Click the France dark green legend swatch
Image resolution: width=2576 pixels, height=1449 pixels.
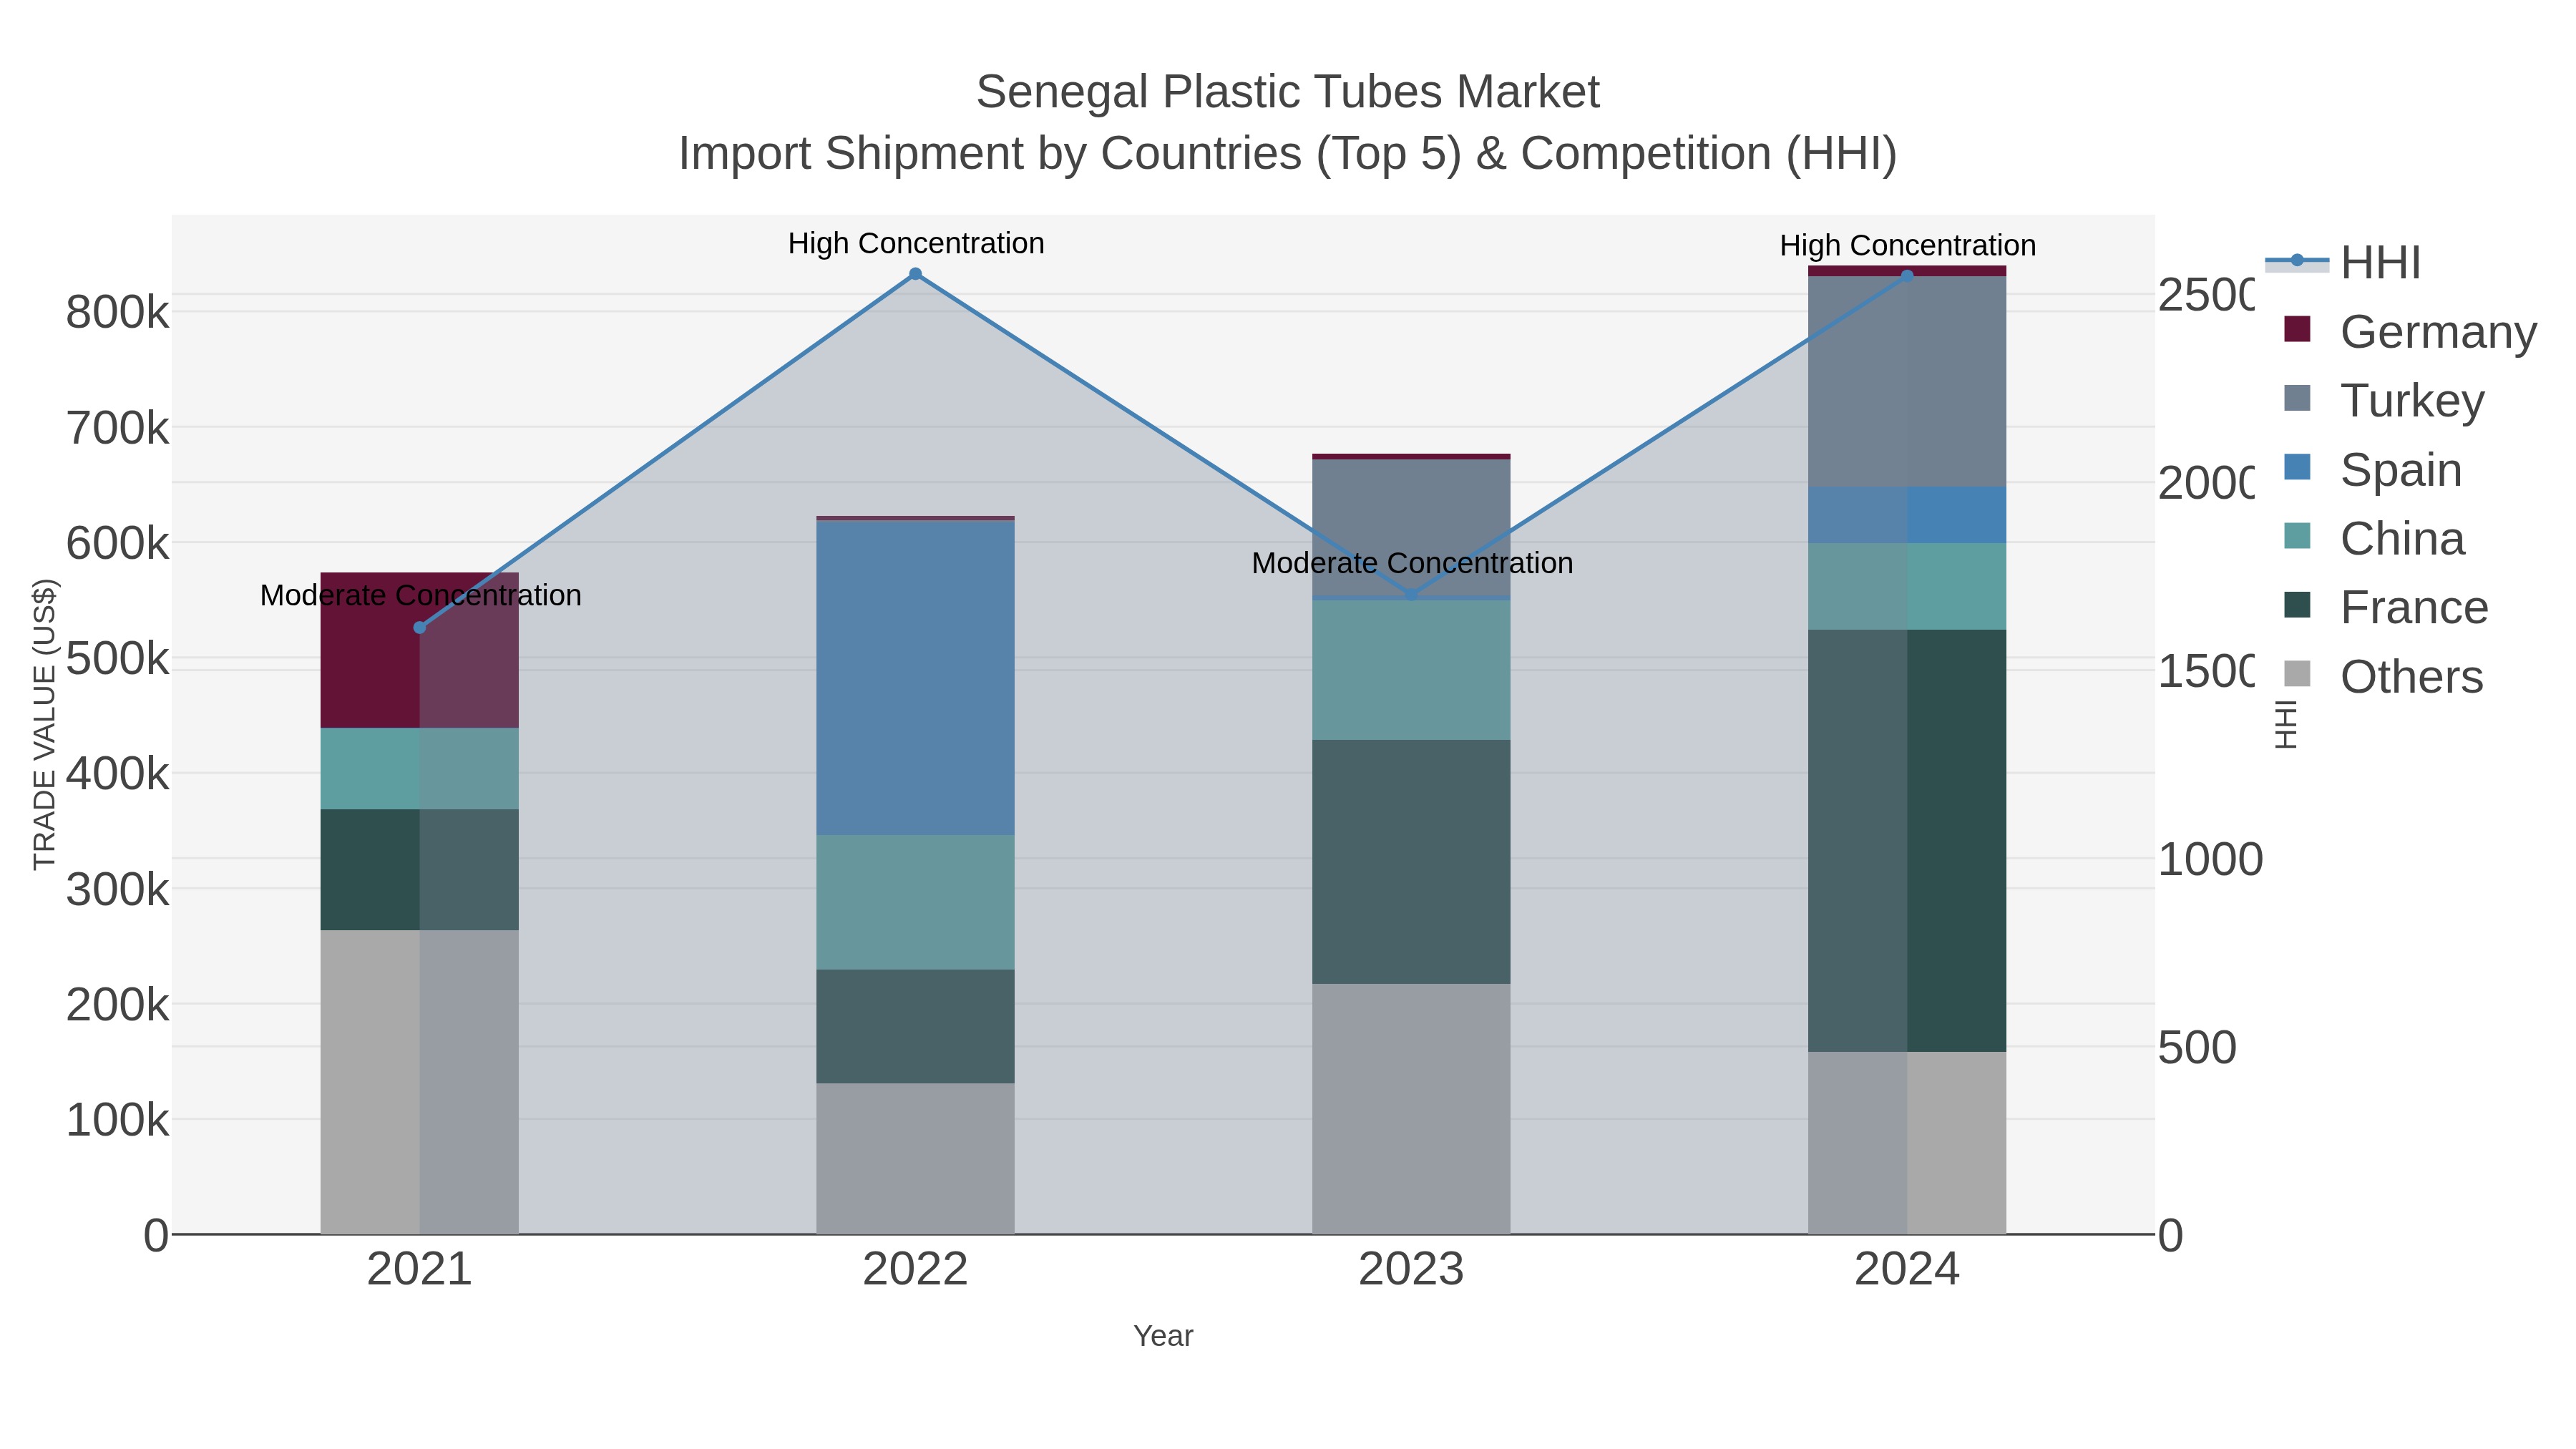point(2298,605)
